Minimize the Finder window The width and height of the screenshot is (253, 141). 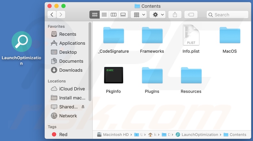[x=56, y=6]
